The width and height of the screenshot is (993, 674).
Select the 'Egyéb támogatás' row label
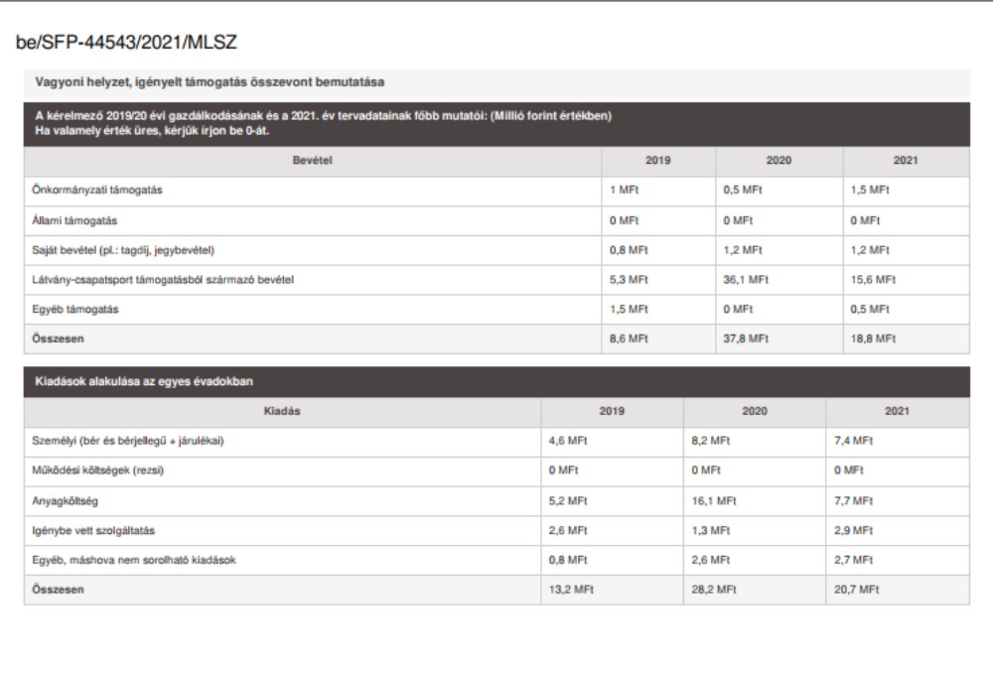[x=75, y=310]
